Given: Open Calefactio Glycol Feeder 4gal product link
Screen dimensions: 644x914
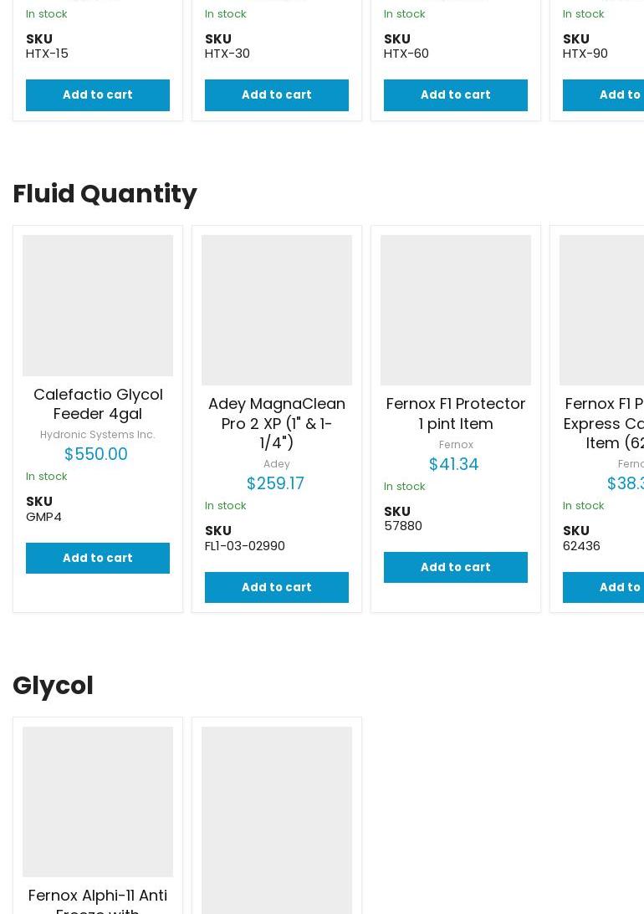Looking at the screenshot, I should point(98,404).
